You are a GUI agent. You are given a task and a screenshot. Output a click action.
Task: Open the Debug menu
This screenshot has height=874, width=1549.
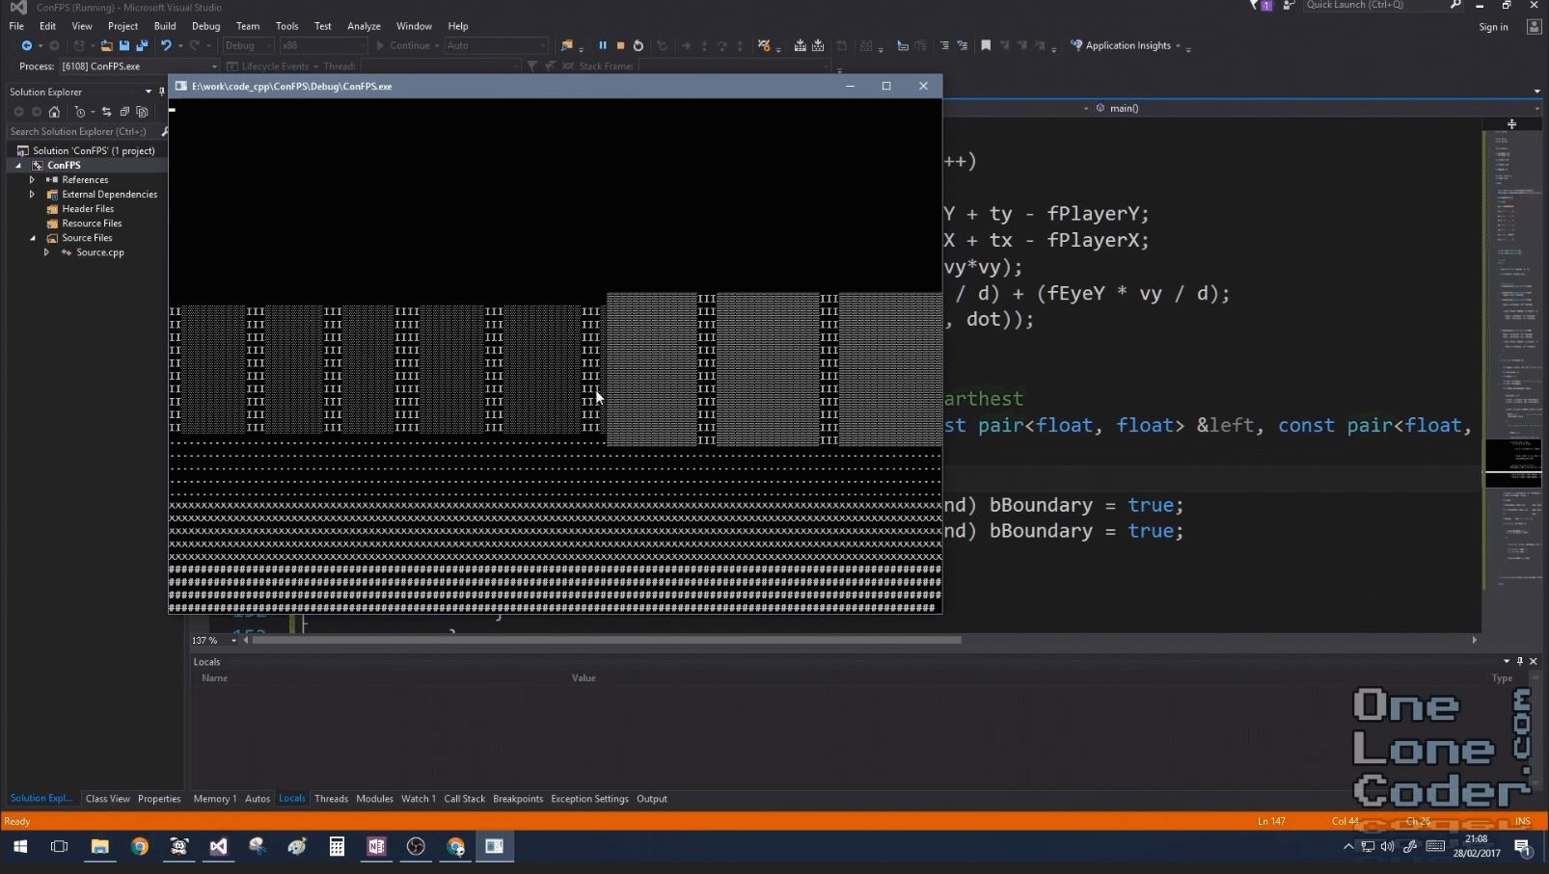pyautogui.click(x=205, y=26)
